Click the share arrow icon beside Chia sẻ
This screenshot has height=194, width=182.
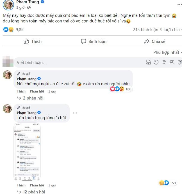point(147,41)
